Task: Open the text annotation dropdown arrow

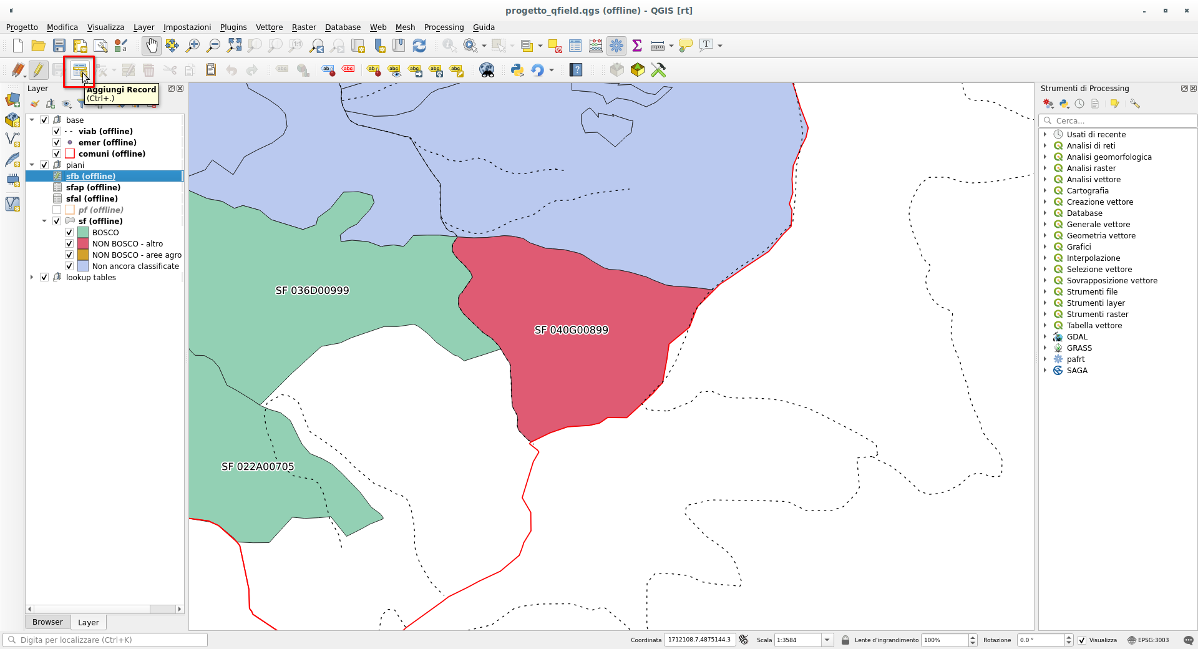Action: click(720, 46)
